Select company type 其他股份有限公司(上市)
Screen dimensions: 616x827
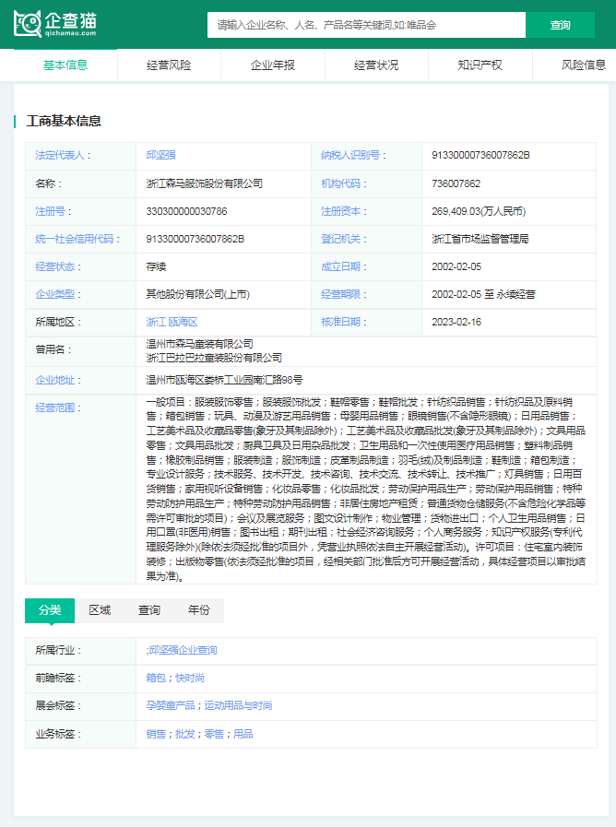coord(197,294)
